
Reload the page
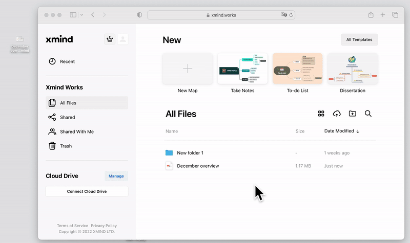coord(291,15)
